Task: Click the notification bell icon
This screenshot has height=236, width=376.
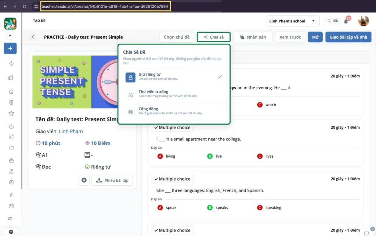Action: (x=346, y=21)
